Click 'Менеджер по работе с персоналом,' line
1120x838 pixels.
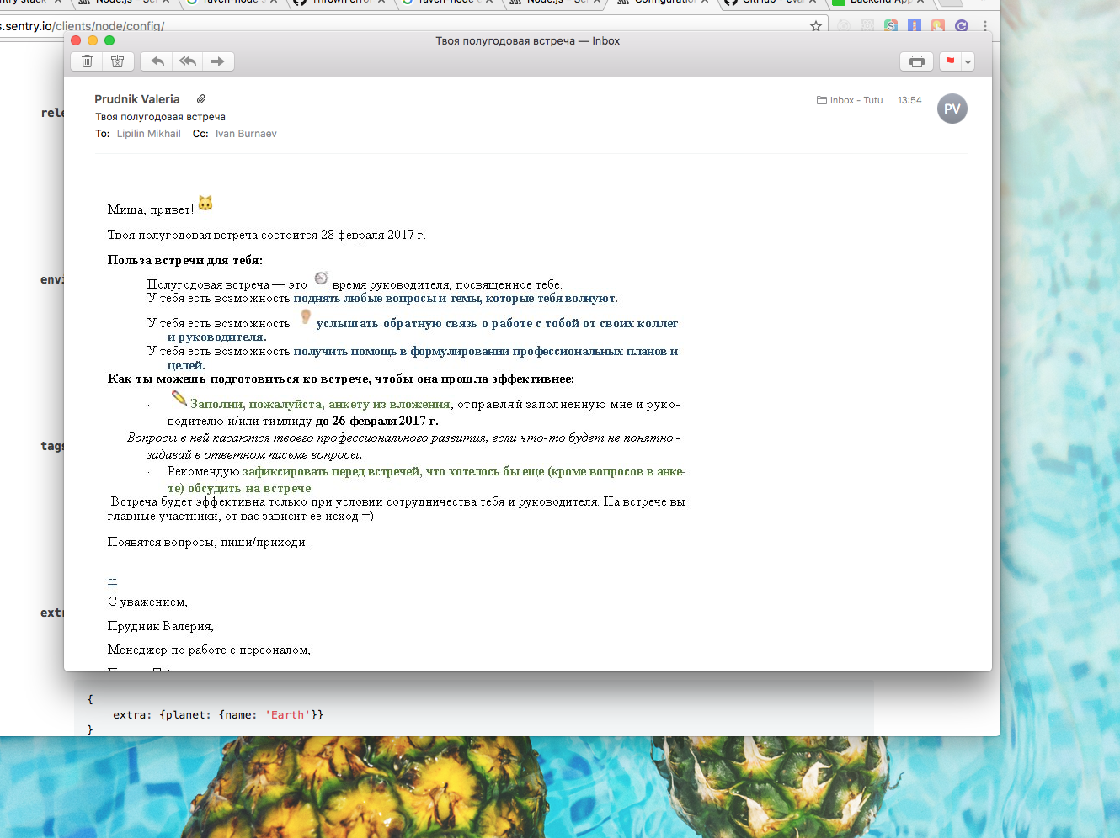coord(209,650)
